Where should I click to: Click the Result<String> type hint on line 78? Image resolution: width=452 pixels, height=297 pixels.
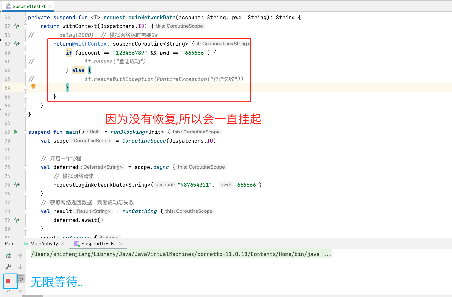point(93,211)
